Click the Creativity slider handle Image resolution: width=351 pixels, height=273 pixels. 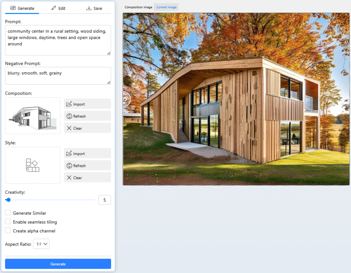point(8,200)
